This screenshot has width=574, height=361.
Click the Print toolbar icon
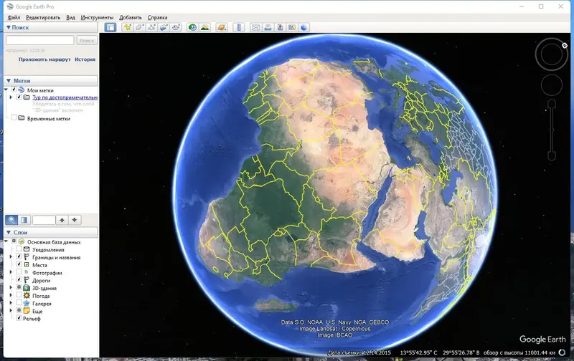tap(268, 27)
